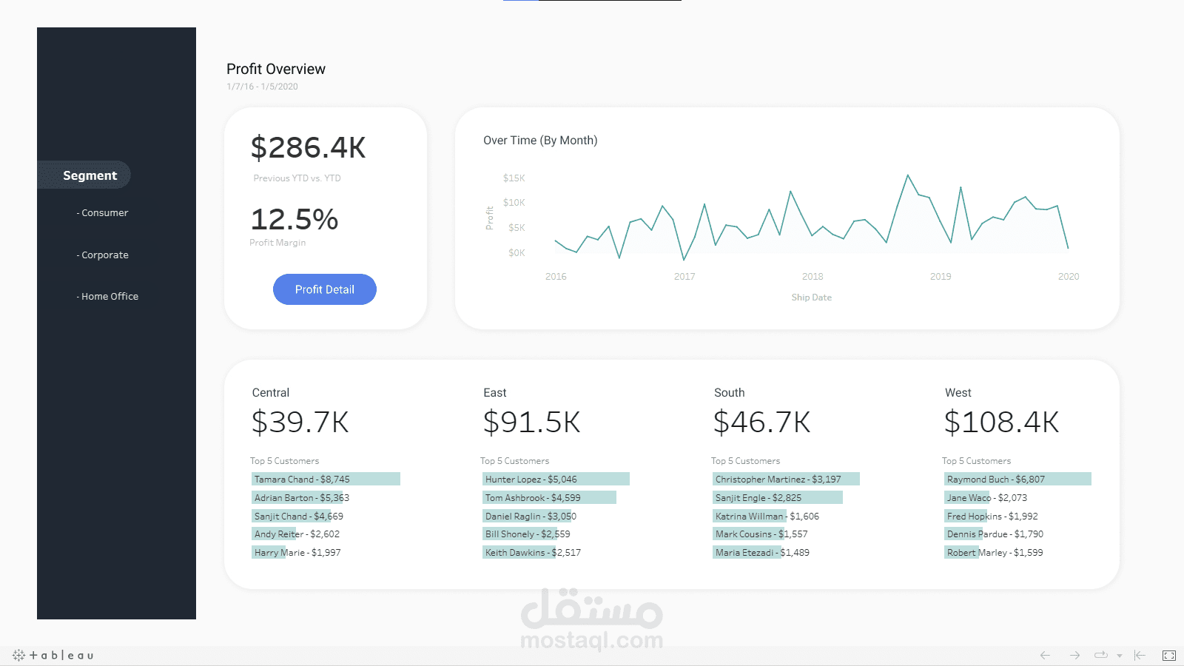Click the Replay animation icon

(x=1101, y=655)
